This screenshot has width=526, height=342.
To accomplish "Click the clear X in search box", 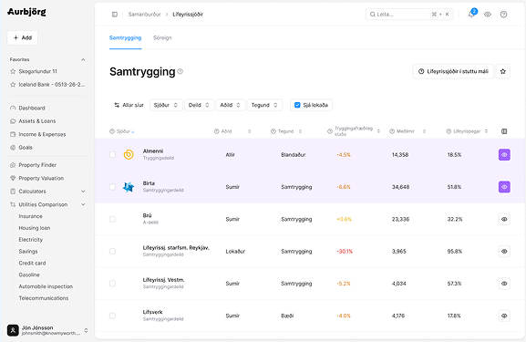I will 447,15.
